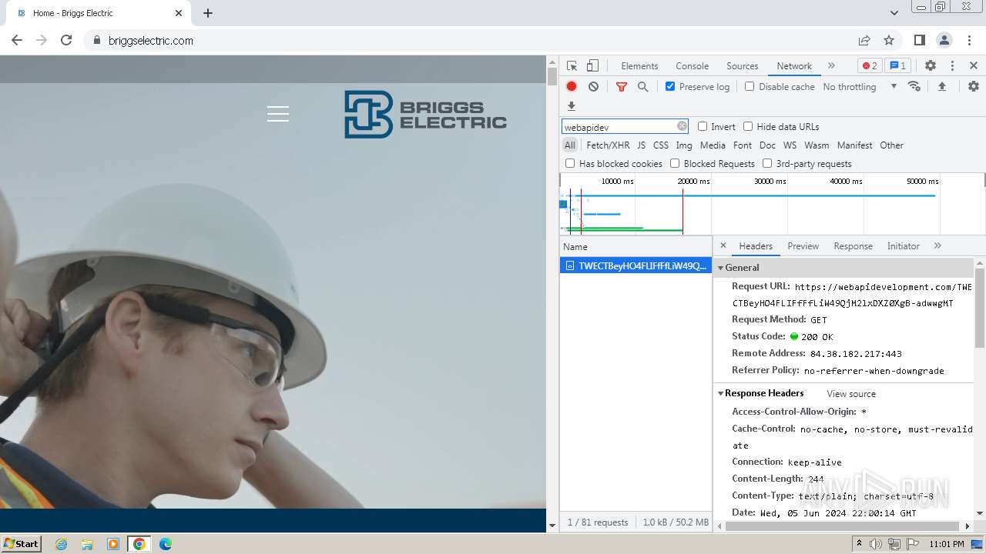986x554 pixels.
Task: Click the export HAR download icon
Action: [572, 106]
